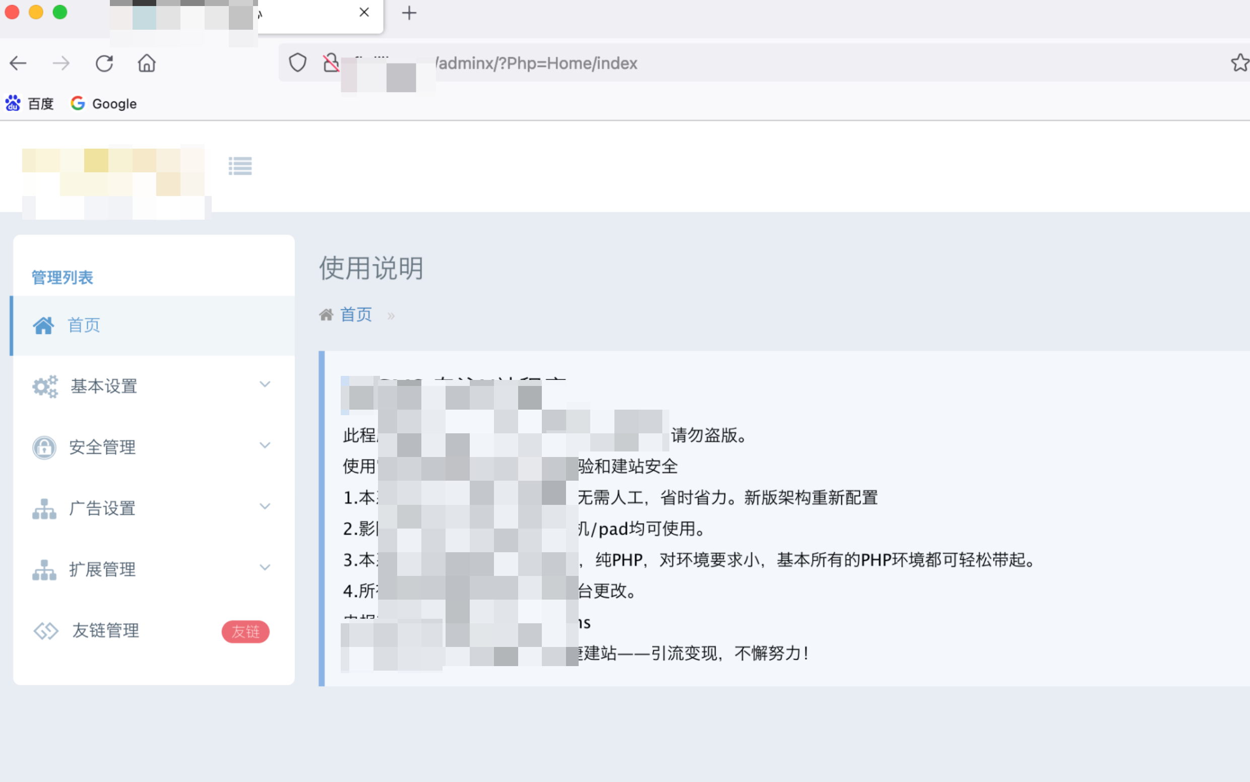
Task: Close the current browser tab
Action: [x=364, y=13]
